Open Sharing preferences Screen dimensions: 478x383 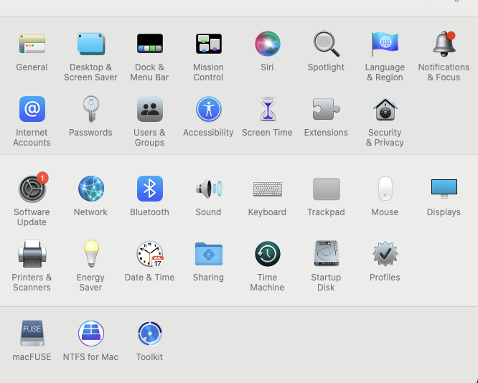tap(209, 254)
